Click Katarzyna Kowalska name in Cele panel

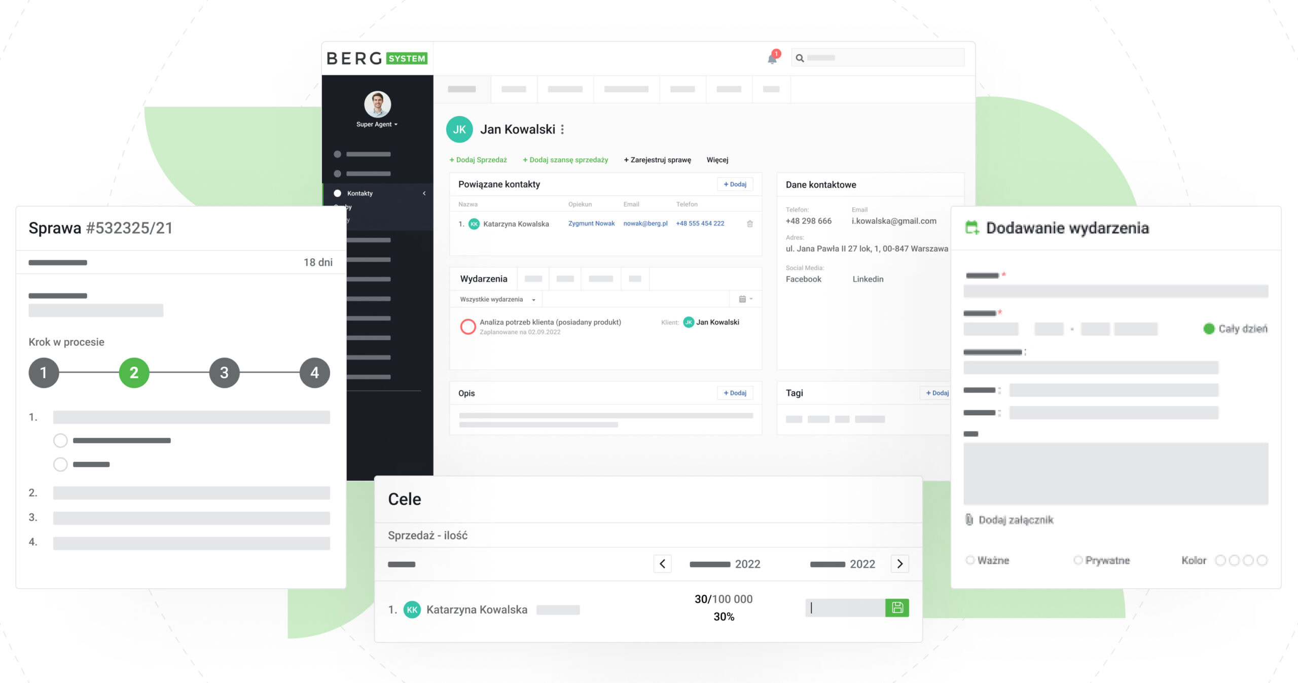[x=477, y=609]
